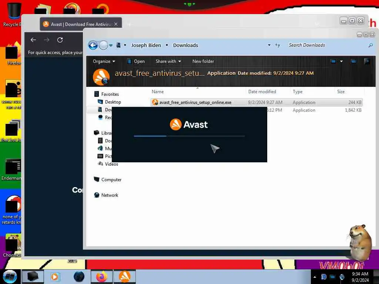Click the large Avast file icon in details header

click(x=101, y=77)
